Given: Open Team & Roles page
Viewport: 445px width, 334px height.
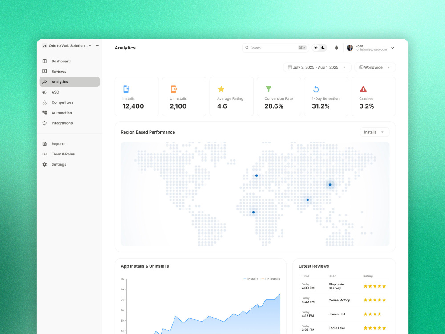Looking at the screenshot, I should (x=69, y=154).
